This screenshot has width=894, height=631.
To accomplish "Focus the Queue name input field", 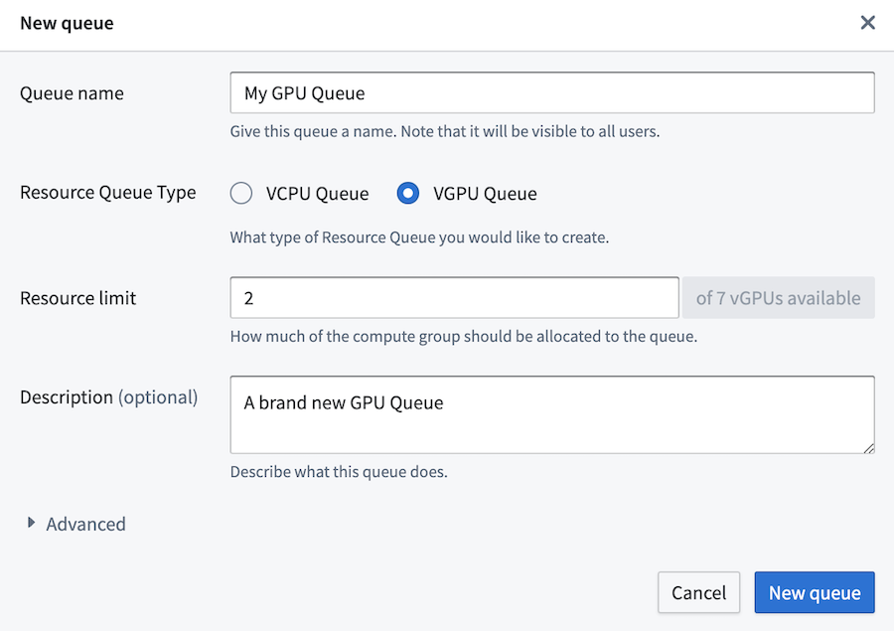I will click(552, 92).
